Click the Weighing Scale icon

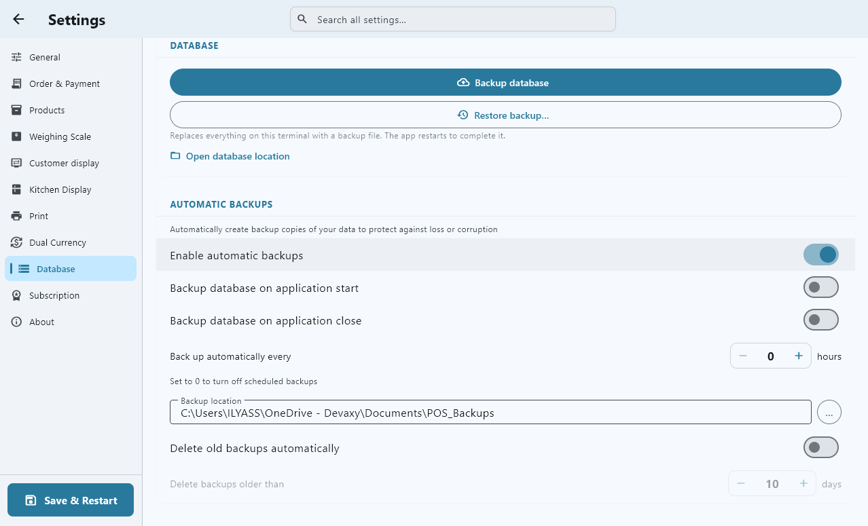coord(16,136)
